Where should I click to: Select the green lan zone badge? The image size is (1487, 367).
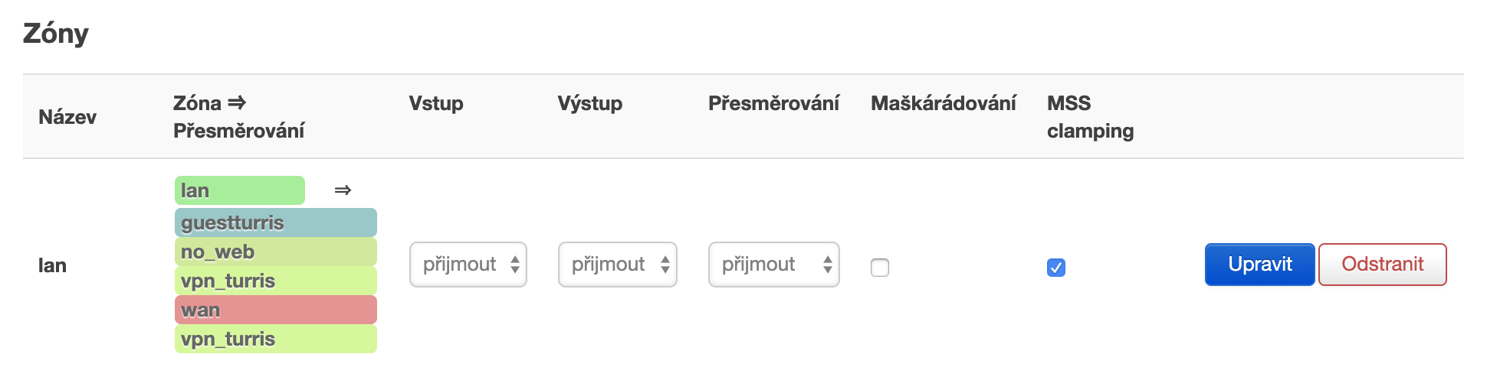click(x=239, y=190)
